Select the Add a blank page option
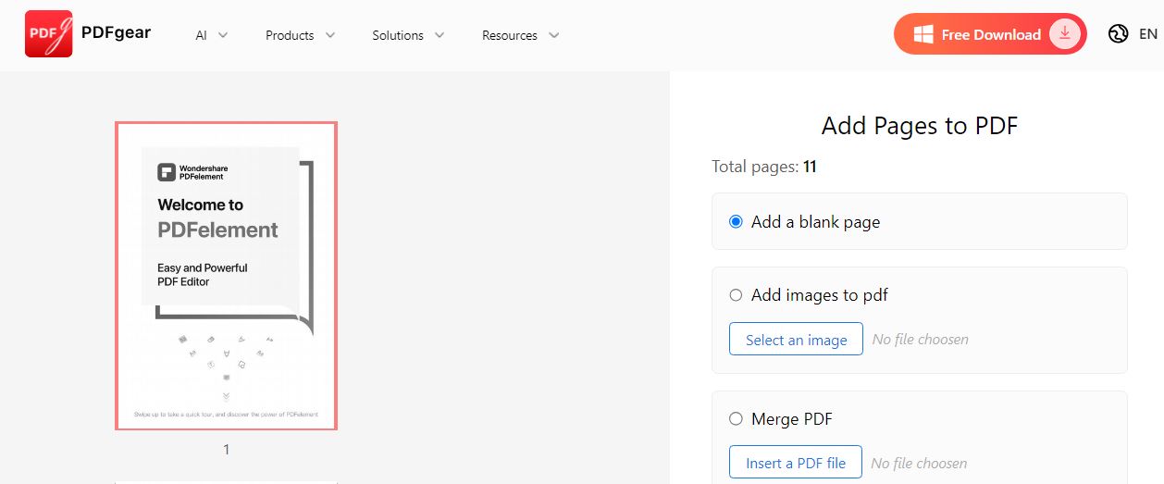Image resolution: width=1164 pixels, height=484 pixels. (736, 222)
